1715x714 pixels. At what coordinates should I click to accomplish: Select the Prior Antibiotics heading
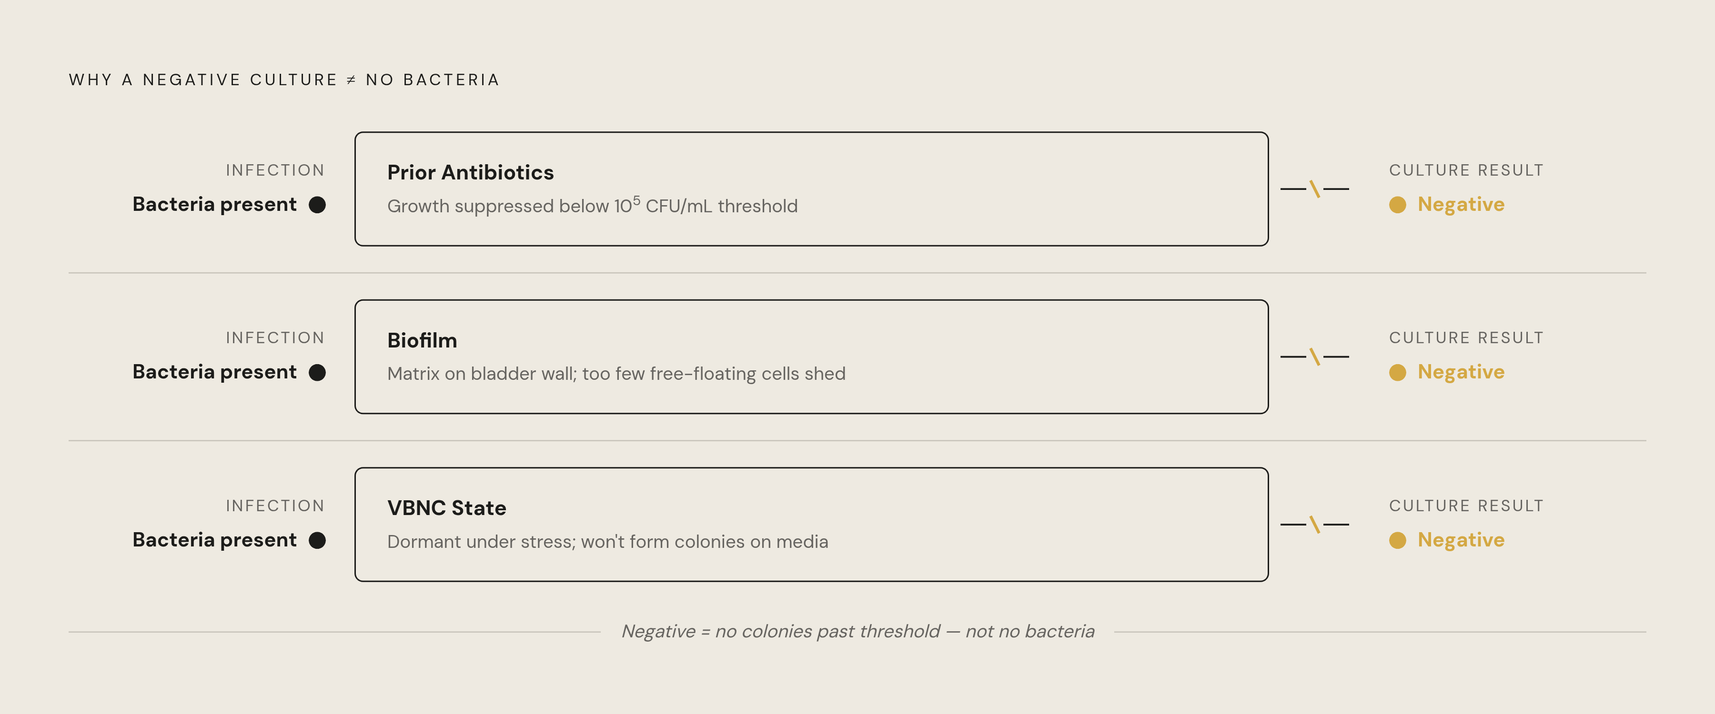(x=470, y=172)
